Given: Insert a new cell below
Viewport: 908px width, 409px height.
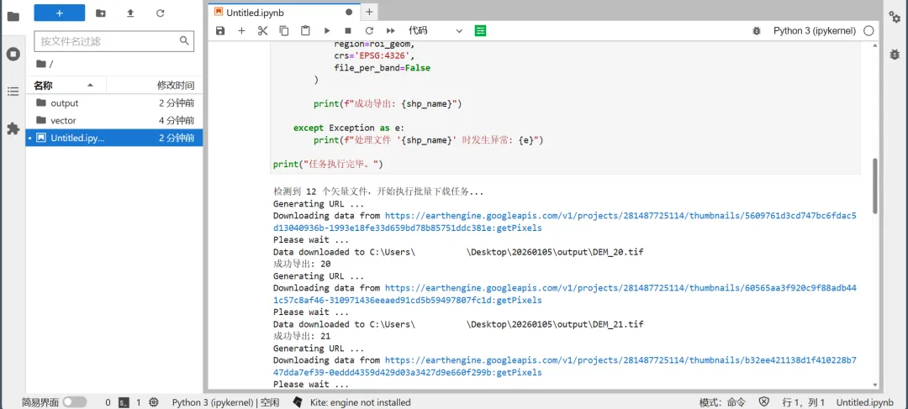Looking at the screenshot, I should (x=241, y=31).
